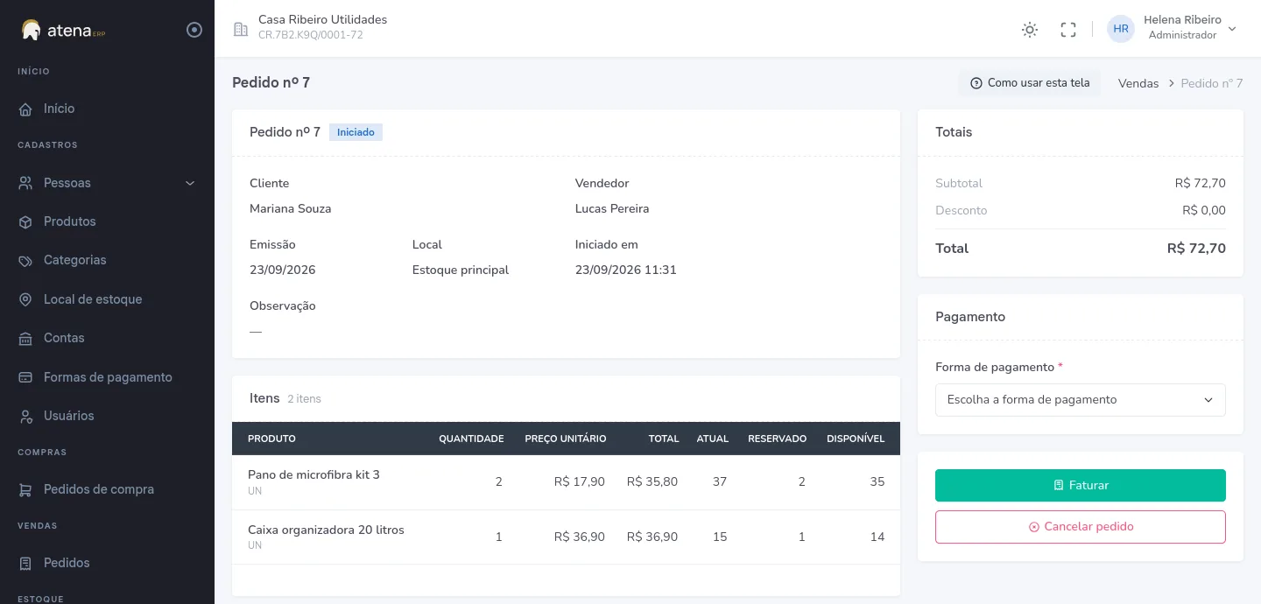Toggle the light/dark theme sun icon

(1030, 30)
